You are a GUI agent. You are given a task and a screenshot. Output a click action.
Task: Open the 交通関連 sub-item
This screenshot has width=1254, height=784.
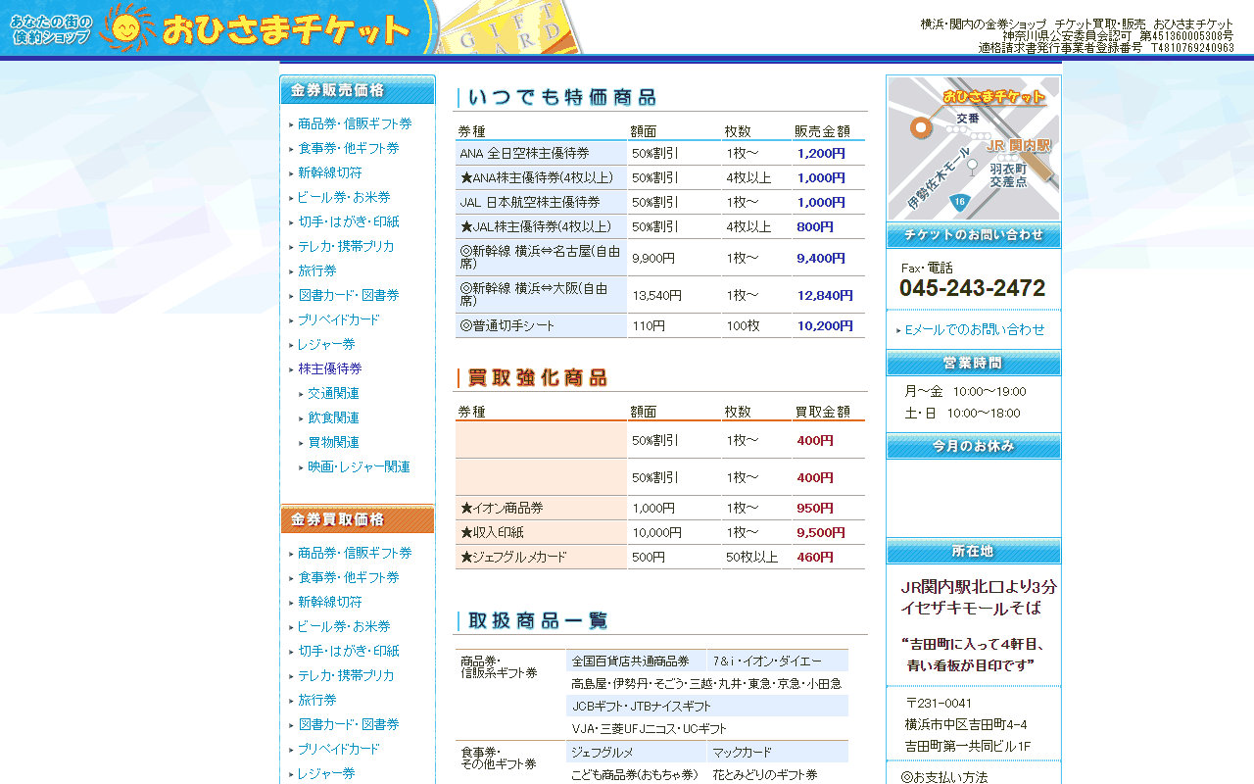tap(333, 393)
